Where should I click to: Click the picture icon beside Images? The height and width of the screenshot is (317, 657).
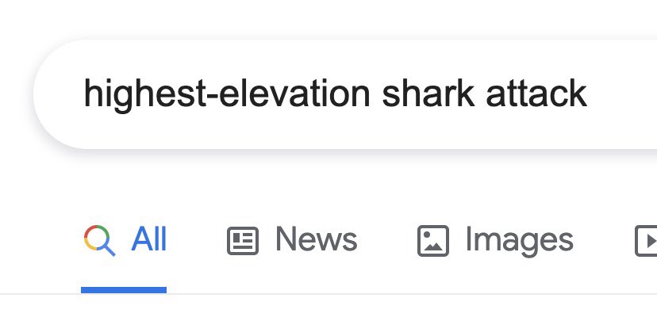point(432,240)
